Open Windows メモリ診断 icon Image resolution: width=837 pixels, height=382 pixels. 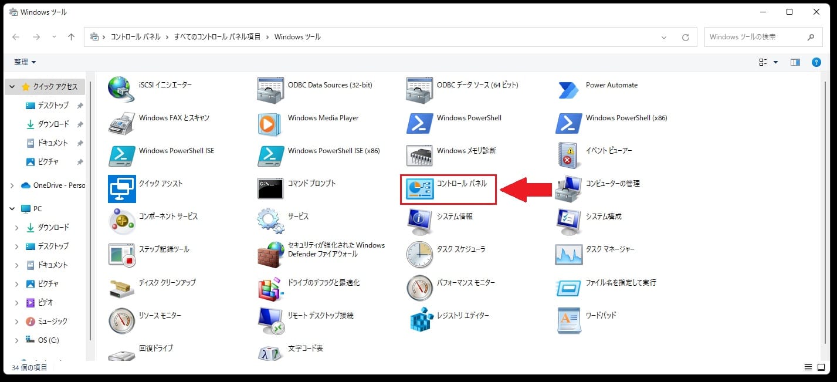click(x=419, y=155)
